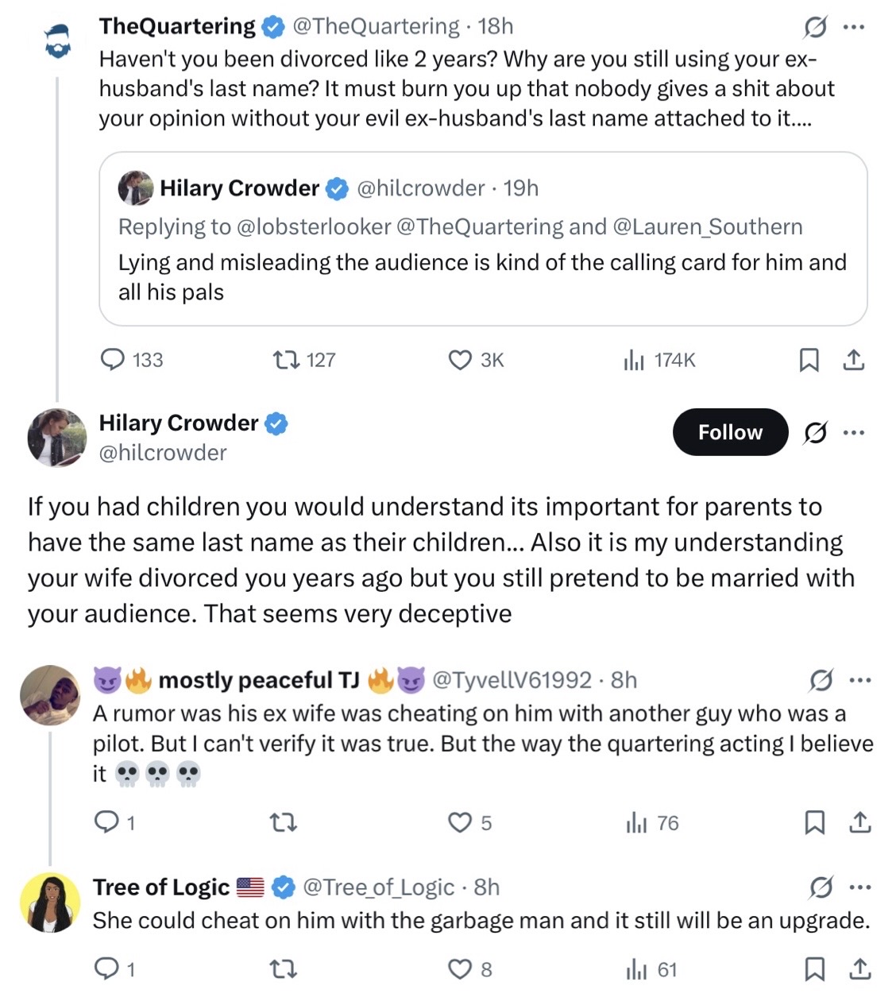The image size is (896, 1001).
Task: Follow Hilary Crowder
Action: tap(730, 432)
